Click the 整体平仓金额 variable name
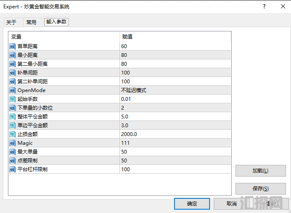Image resolution: width=291 pixels, height=213 pixels. pos(33,117)
